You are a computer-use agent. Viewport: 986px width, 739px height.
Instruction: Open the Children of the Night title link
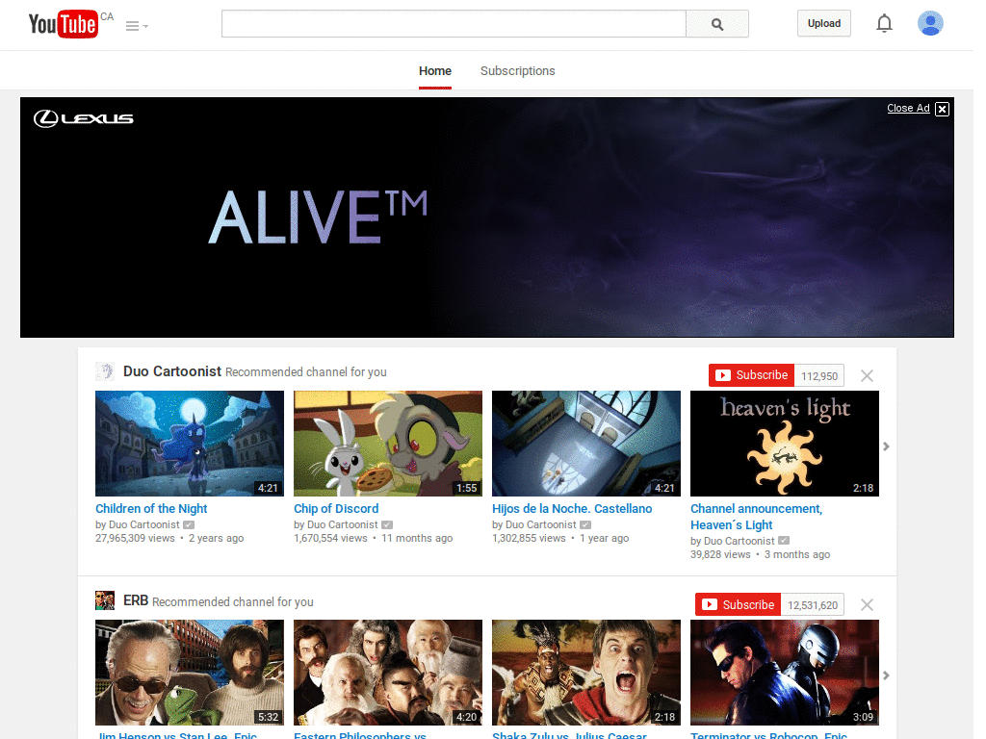pos(151,508)
